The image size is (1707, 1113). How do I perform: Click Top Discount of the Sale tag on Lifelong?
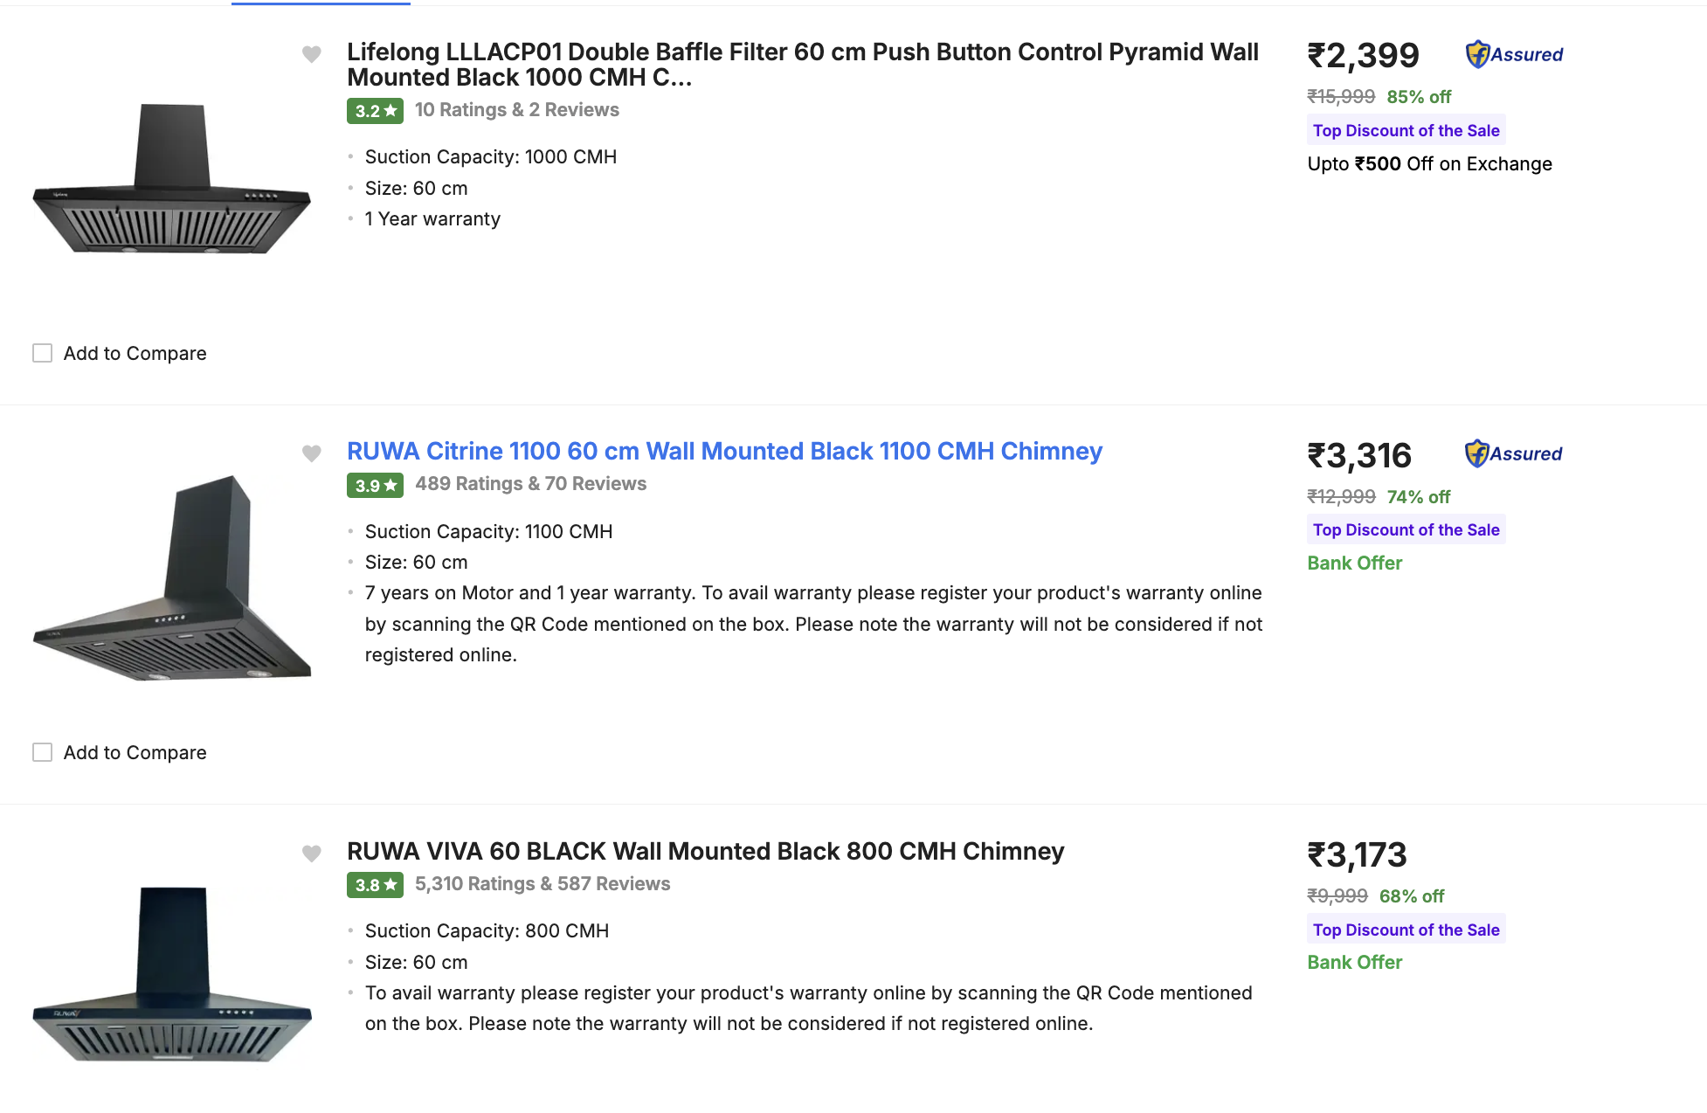click(1406, 131)
